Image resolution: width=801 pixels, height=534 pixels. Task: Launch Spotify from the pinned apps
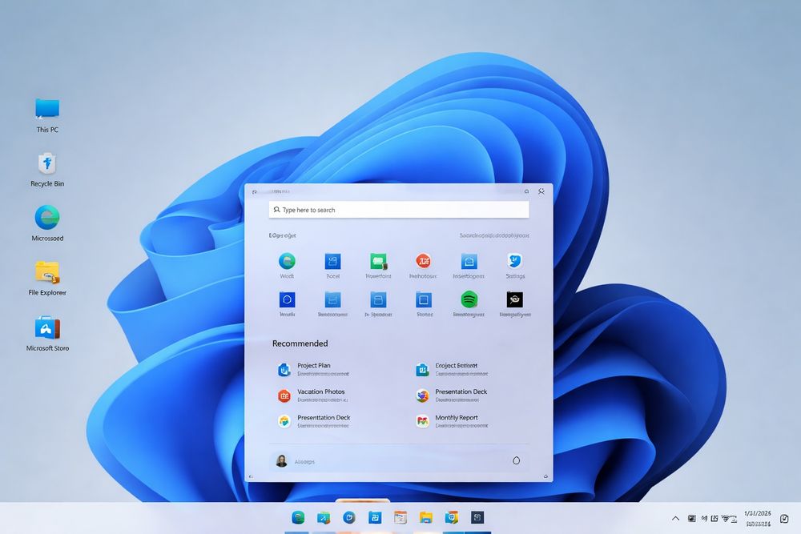469,303
